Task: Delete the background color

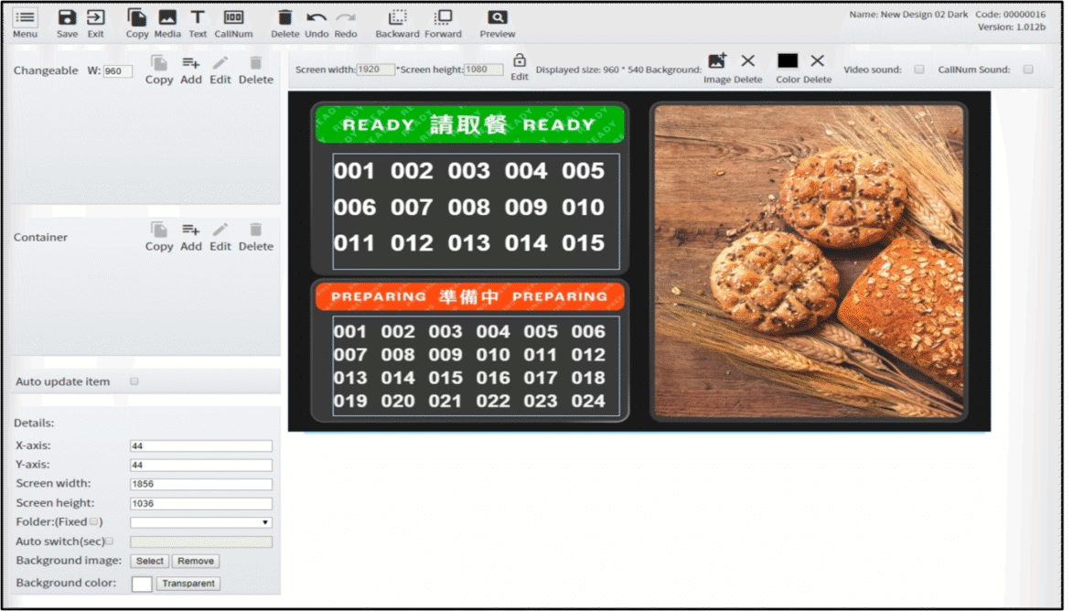Action: click(x=817, y=69)
